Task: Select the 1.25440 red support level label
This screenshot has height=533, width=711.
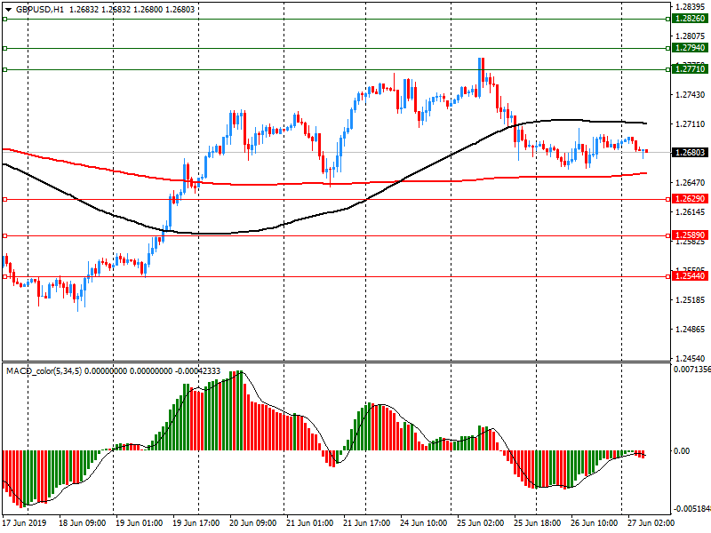Action: [x=691, y=276]
